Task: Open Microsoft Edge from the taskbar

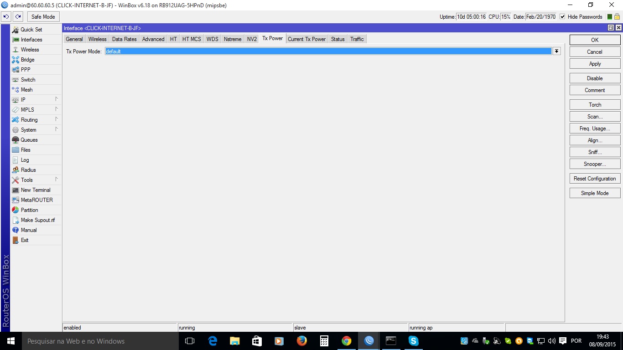Action: click(213, 341)
